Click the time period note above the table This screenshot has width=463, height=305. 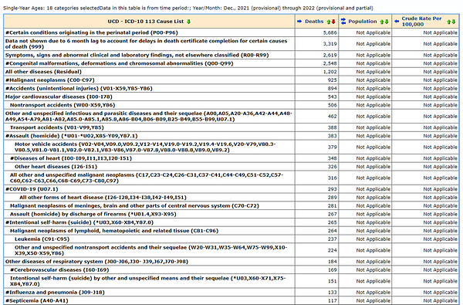click(188, 8)
